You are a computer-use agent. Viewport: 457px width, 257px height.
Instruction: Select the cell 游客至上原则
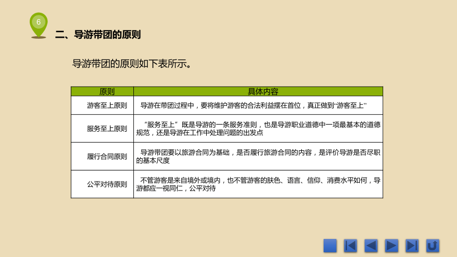click(x=103, y=105)
